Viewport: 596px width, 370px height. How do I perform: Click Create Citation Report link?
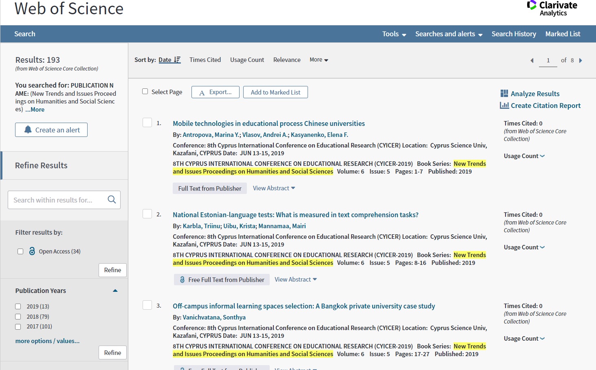(545, 105)
